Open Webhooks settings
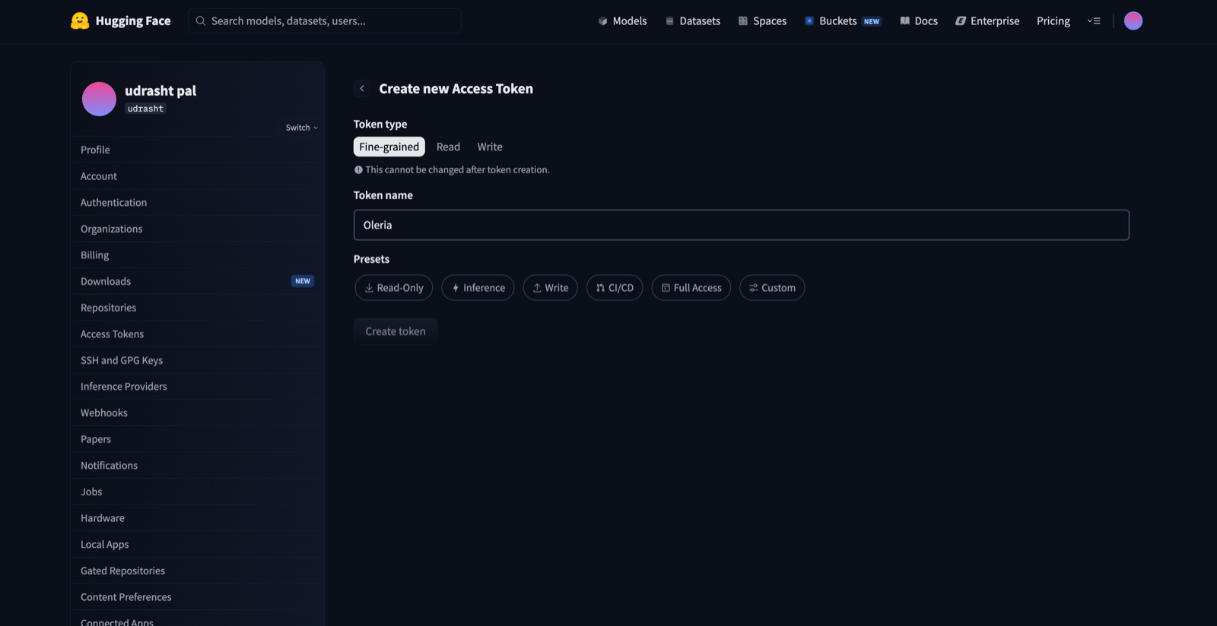This screenshot has height=626, width=1217. coord(197,413)
